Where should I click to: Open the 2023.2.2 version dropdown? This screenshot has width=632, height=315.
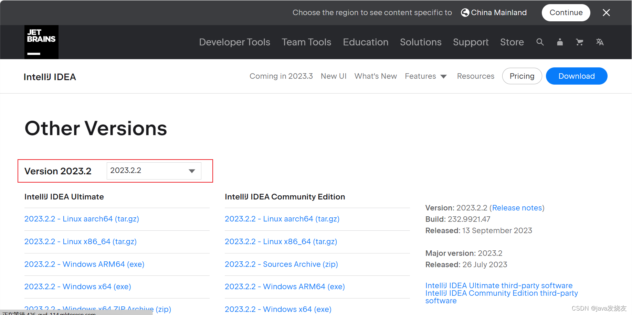coord(154,171)
